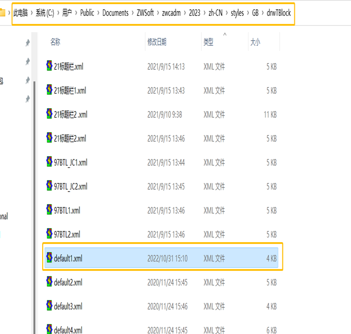Select the file default4.xml
This screenshot has width=351, height=334.
coord(68,330)
